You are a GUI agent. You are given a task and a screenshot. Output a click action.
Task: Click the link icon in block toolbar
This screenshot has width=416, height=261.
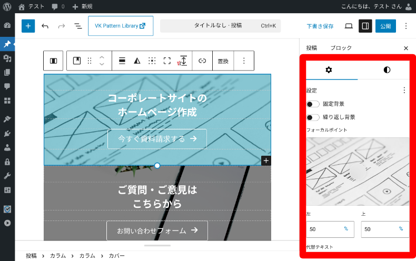[x=202, y=61]
